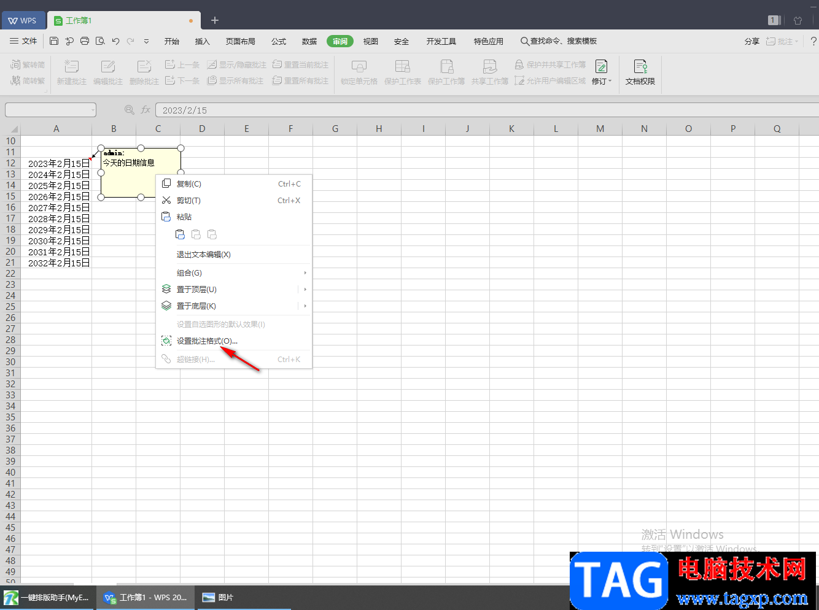Image resolution: width=819 pixels, height=610 pixels.
Task: Select column header E
Action: pos(247,129)
